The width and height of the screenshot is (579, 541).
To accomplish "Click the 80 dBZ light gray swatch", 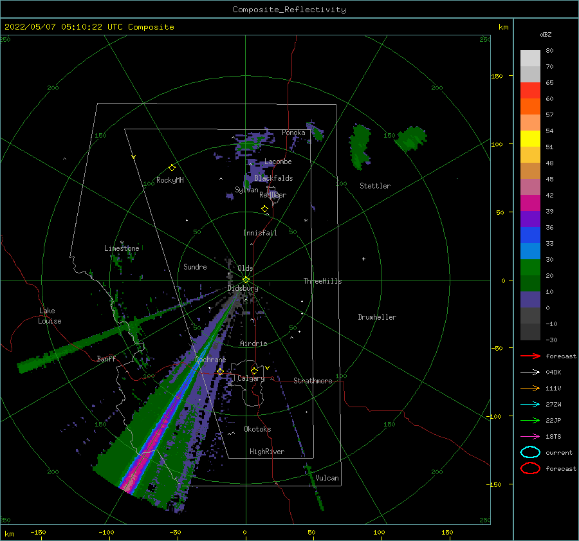I will click(x=530, y=59).
